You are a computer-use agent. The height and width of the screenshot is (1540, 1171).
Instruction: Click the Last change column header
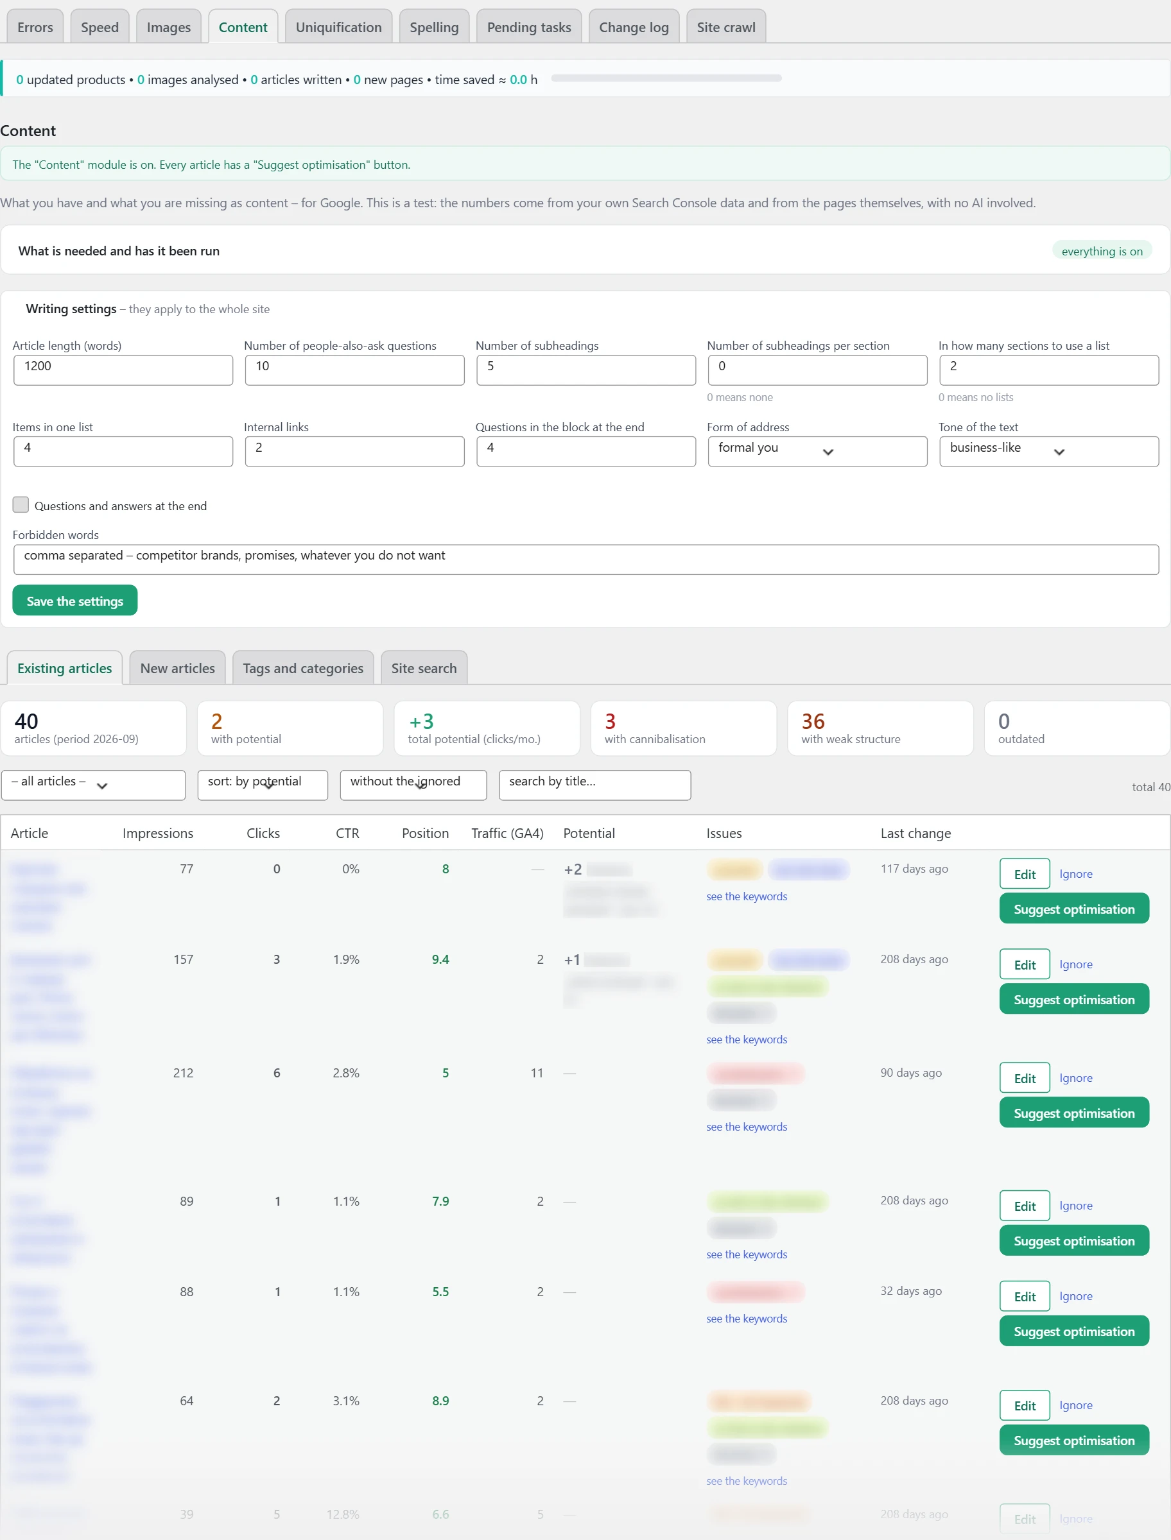(x=915, y=833)
